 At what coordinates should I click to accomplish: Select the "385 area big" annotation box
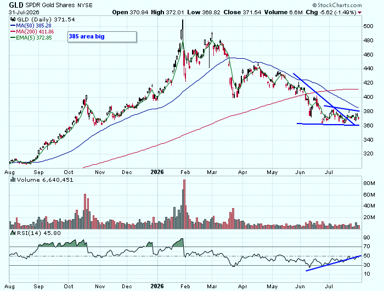(102, 37)
